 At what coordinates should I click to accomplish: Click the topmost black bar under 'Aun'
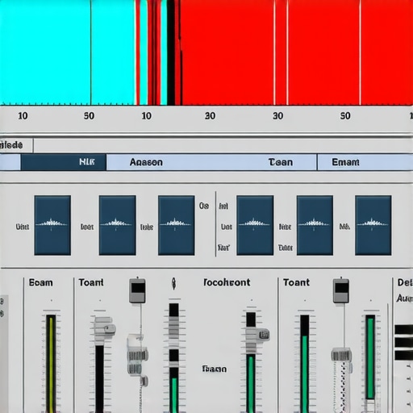(x=403, y=330)
